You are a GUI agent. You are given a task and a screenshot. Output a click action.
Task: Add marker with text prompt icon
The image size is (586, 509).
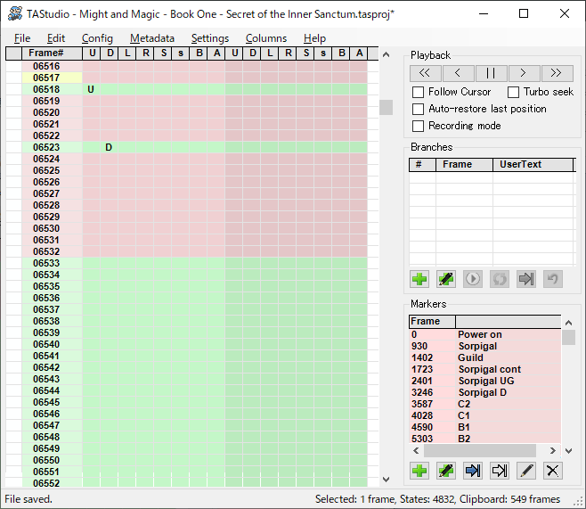(x=446, y=471)
